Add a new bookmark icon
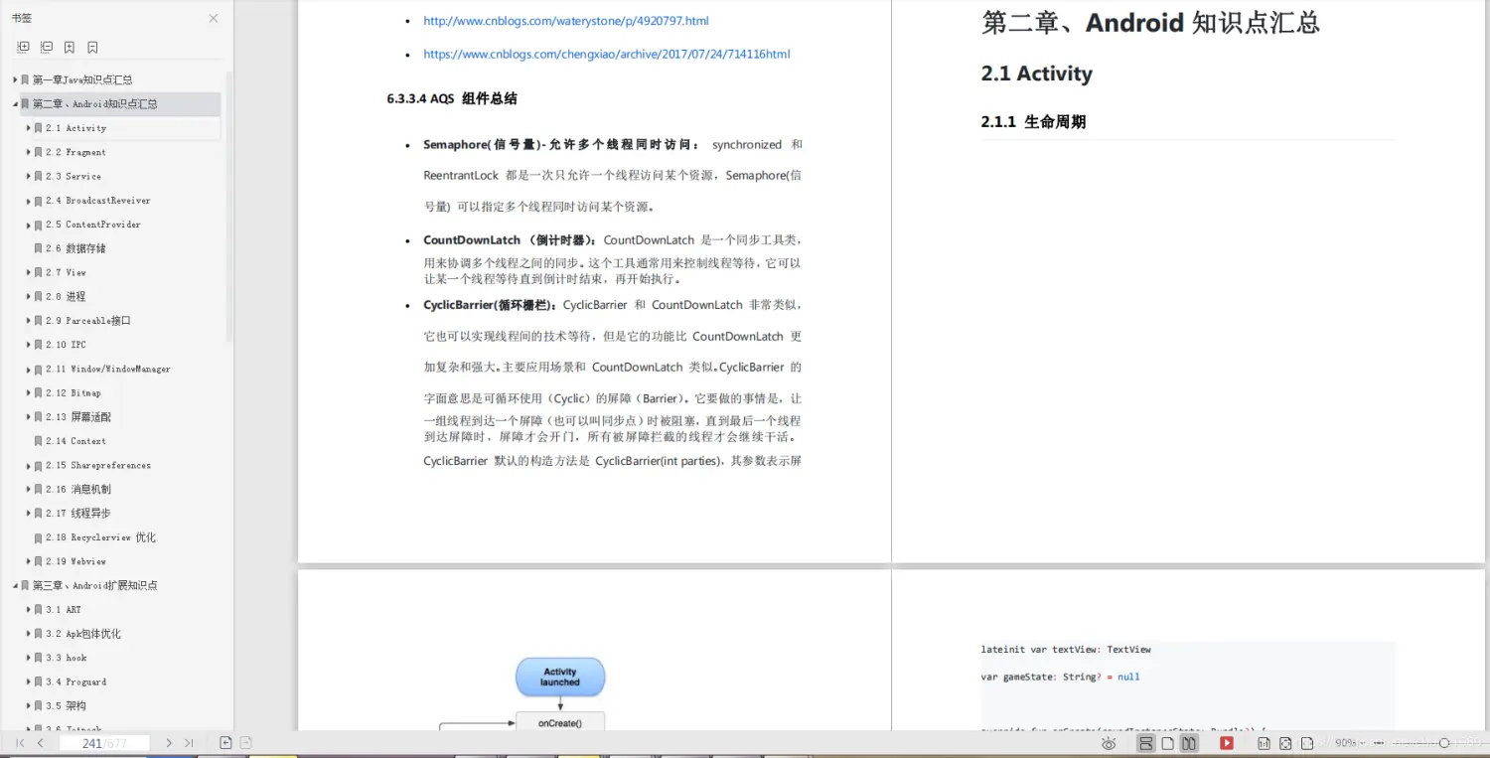This screenshot has height=758, width=1490. tap(70, 47)
